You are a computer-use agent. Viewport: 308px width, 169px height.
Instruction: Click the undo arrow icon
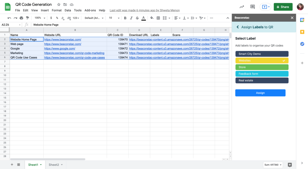(x=9, y=18)
